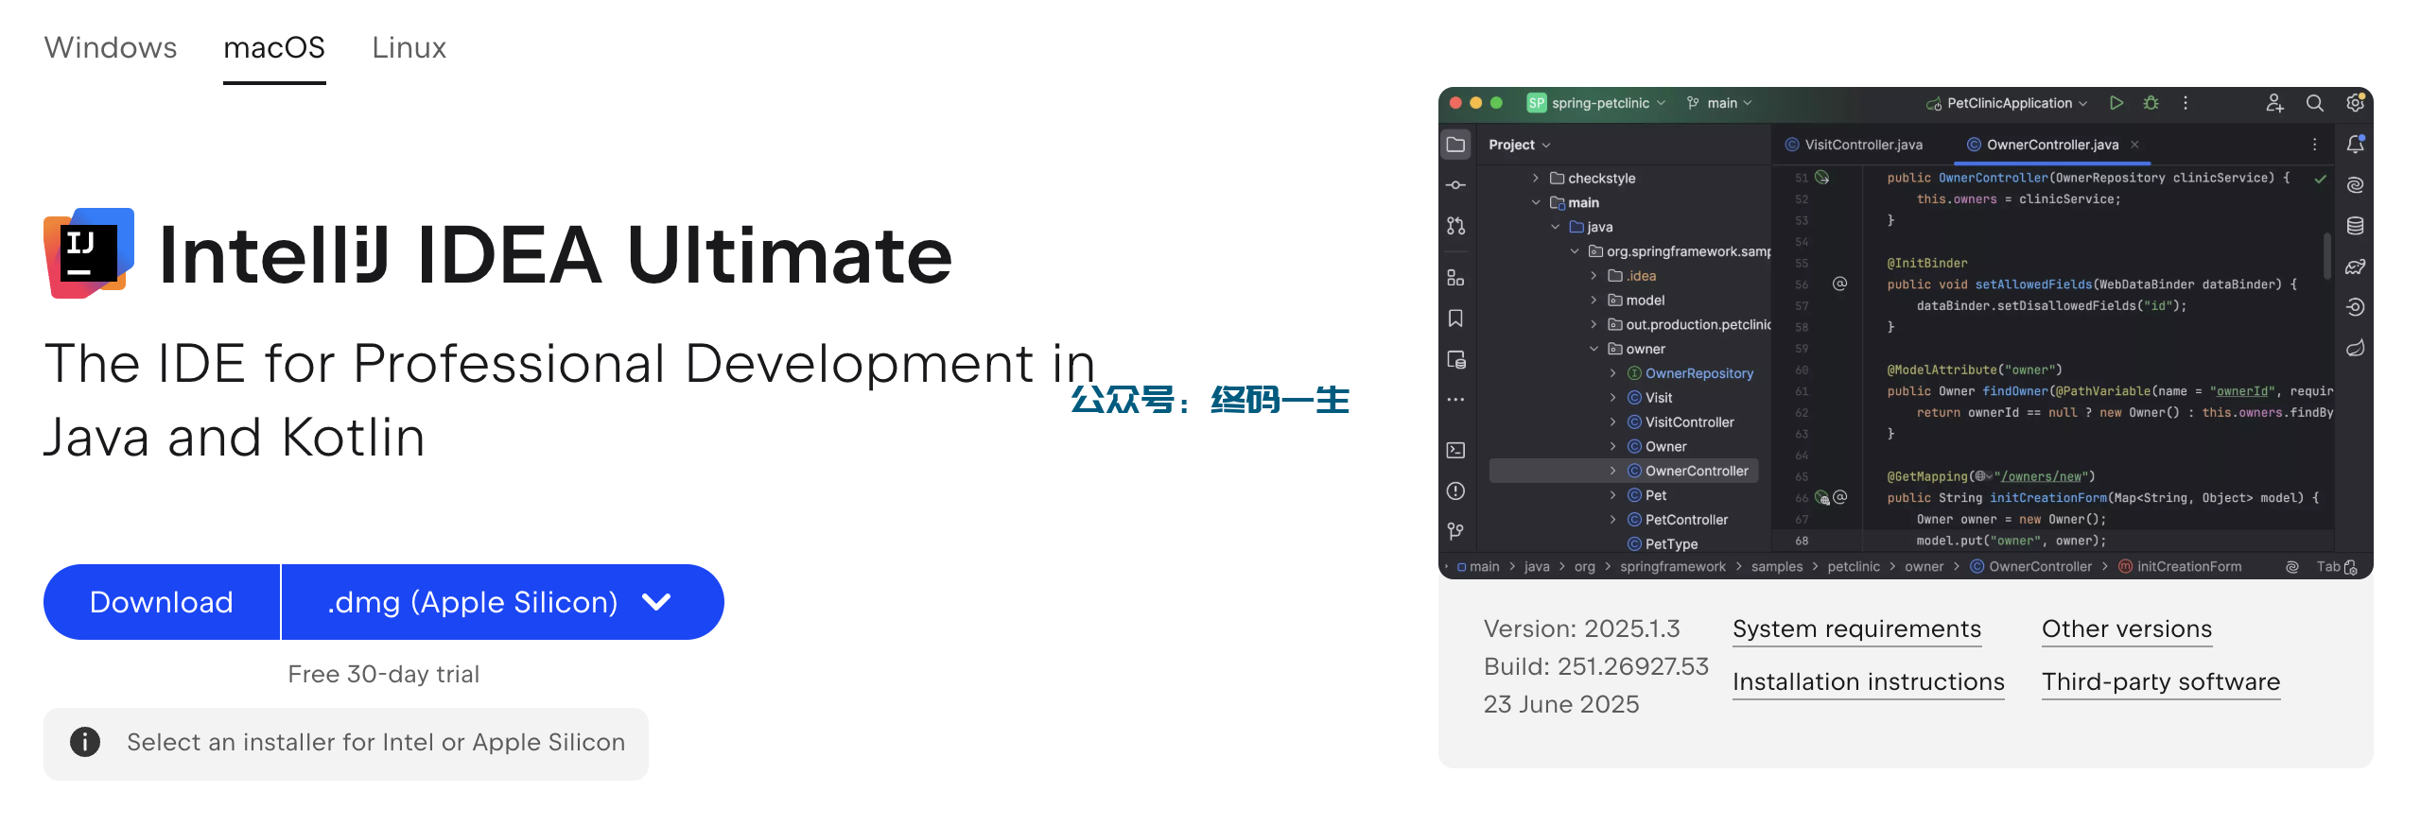Image resolution: width=2421 pixels, height=826 pixels.
Task: Open the Git tool window icon
Action: [x=1456, y=531]
